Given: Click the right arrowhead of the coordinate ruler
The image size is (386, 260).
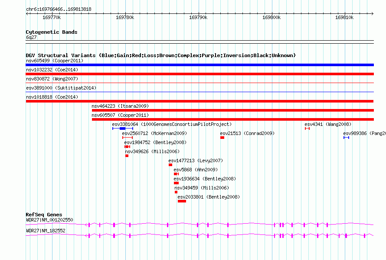Looking at the screenshot, I should coord(372,13).
